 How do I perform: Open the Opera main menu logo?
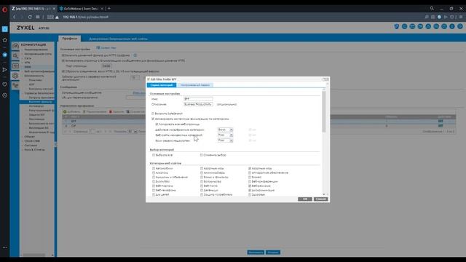(x=5, y=9)
